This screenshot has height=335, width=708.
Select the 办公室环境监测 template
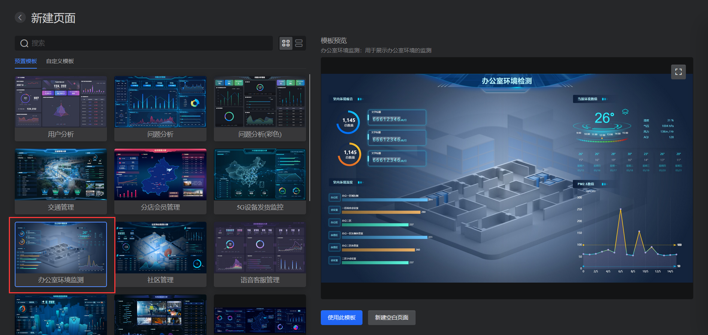pos(61,254)
